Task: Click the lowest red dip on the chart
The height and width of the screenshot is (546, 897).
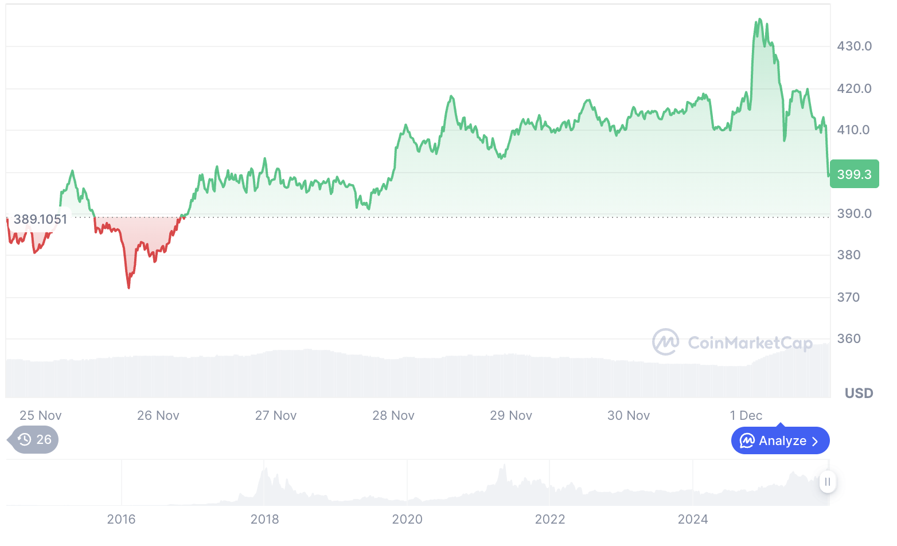Action: tap(128, 287)
